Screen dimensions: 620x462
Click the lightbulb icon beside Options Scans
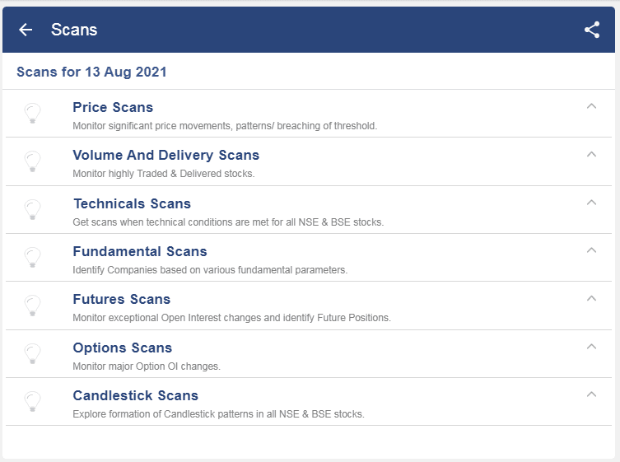pyautogui.click(x=32, y=353)
